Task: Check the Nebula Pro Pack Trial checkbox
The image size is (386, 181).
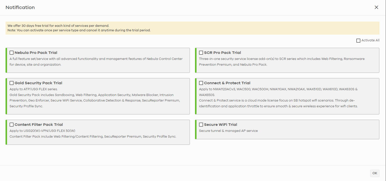Action: [12, 53]
